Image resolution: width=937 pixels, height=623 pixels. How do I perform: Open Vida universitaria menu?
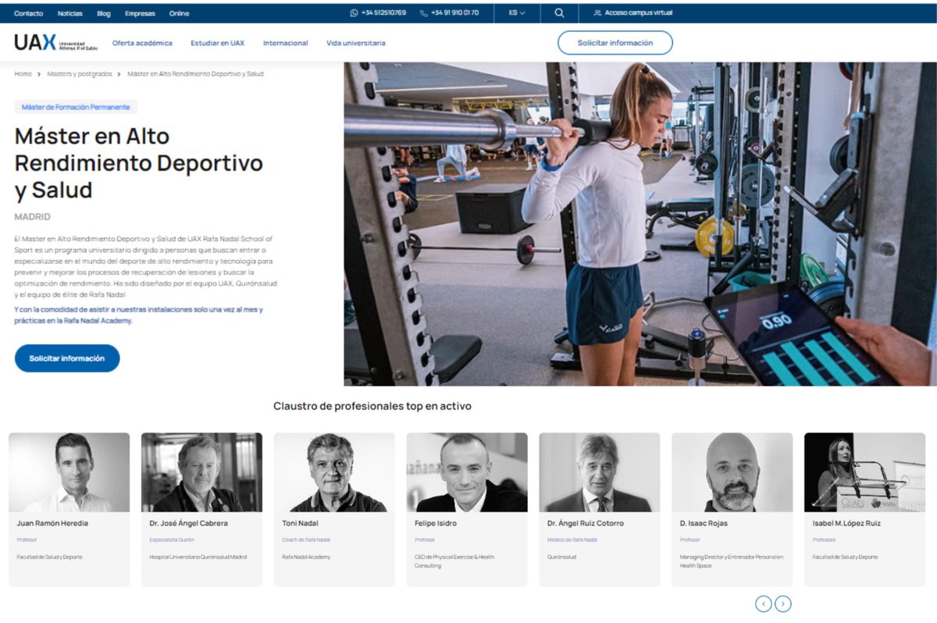[356, 43]
